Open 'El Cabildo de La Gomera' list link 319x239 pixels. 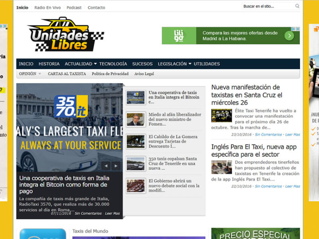tap(173, 141)
